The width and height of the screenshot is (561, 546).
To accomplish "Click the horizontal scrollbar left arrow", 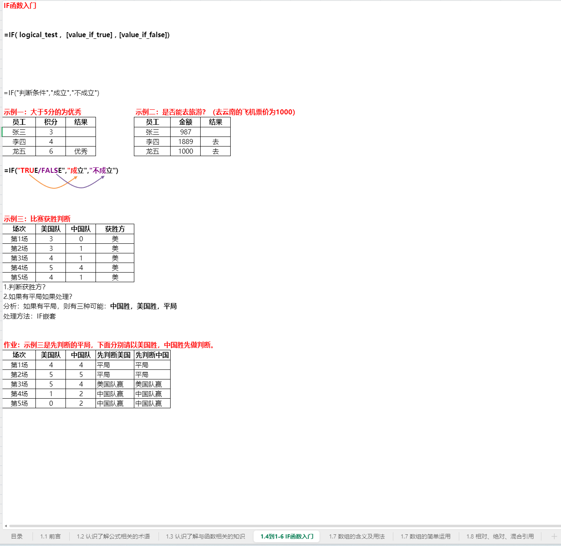I will tap(5, 526).
